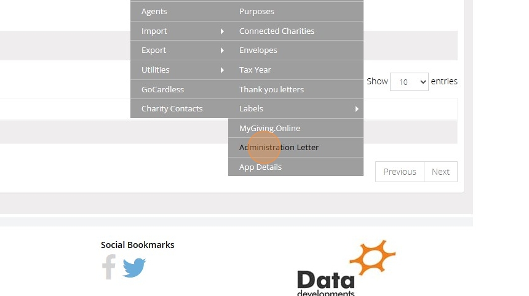The height and width of the screenshot is (296, 529).
Task: Choose Tax Year from the menu
Action: click(x=255, y=70)
